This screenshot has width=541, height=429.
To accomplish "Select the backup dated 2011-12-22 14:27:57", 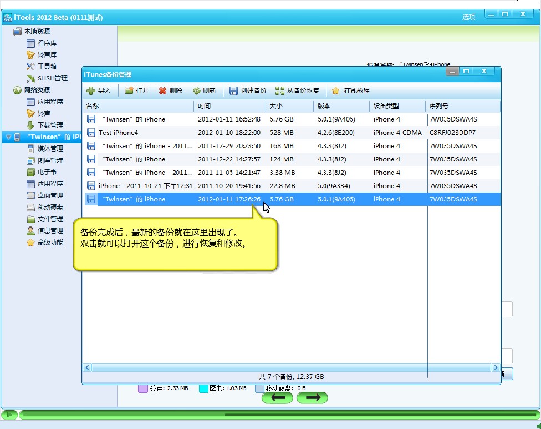I will coord(292,159).
